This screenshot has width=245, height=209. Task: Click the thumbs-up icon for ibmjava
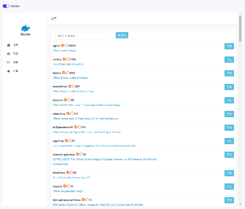click(x=69, y=100)
